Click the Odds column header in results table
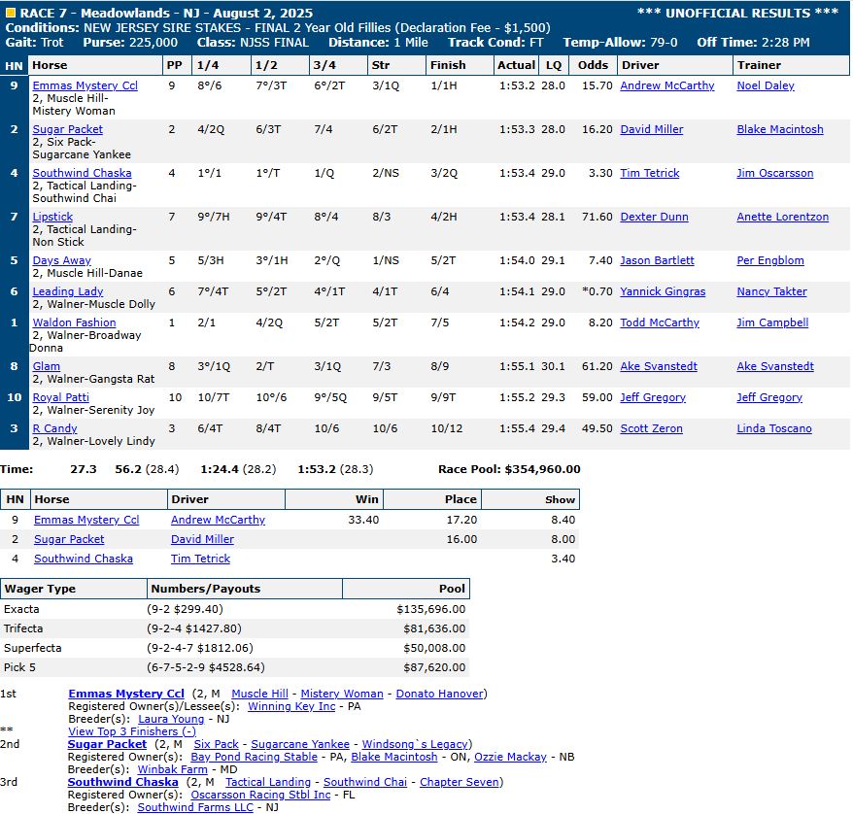Screen dimensions: 853x814 pos(593,65)
